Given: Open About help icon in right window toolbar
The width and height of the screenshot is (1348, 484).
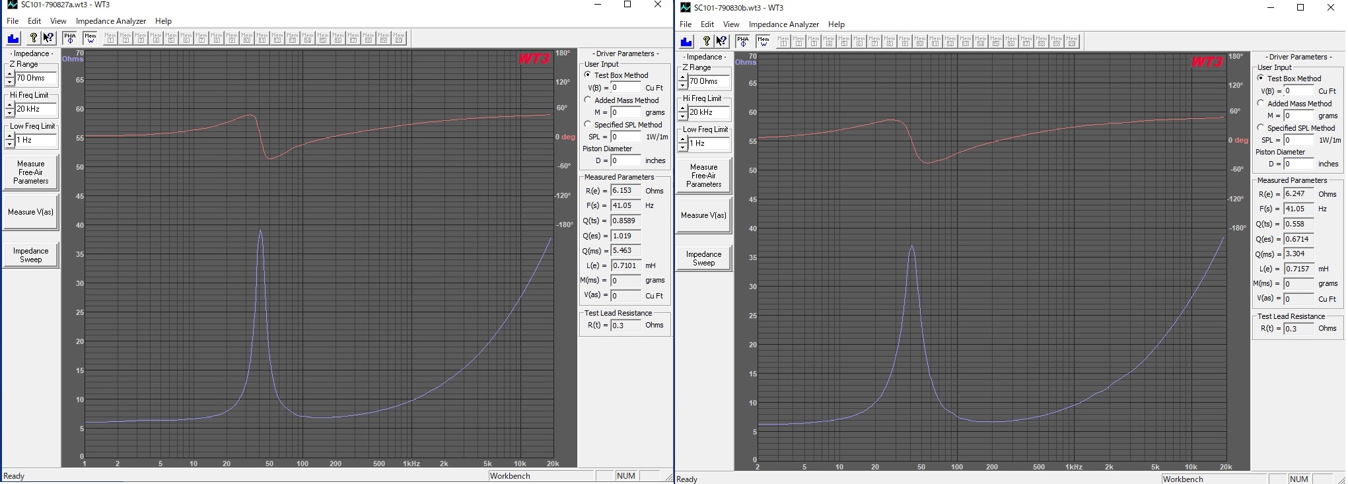Looking at the screenshot, I should (x=706, y=42).
